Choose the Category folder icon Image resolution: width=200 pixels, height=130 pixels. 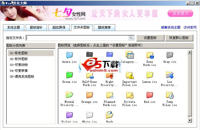click(x=130, y=55)
